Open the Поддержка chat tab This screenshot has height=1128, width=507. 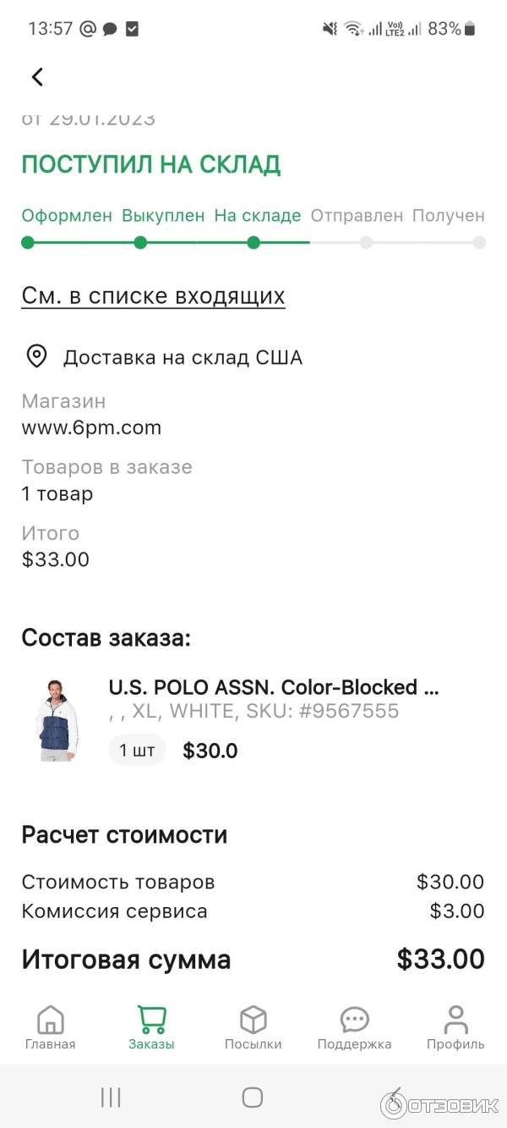(354, 1027)
